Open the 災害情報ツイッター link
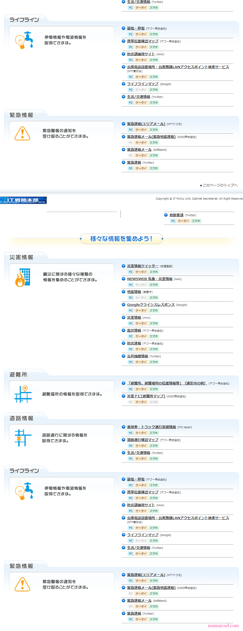 (143, 266)
